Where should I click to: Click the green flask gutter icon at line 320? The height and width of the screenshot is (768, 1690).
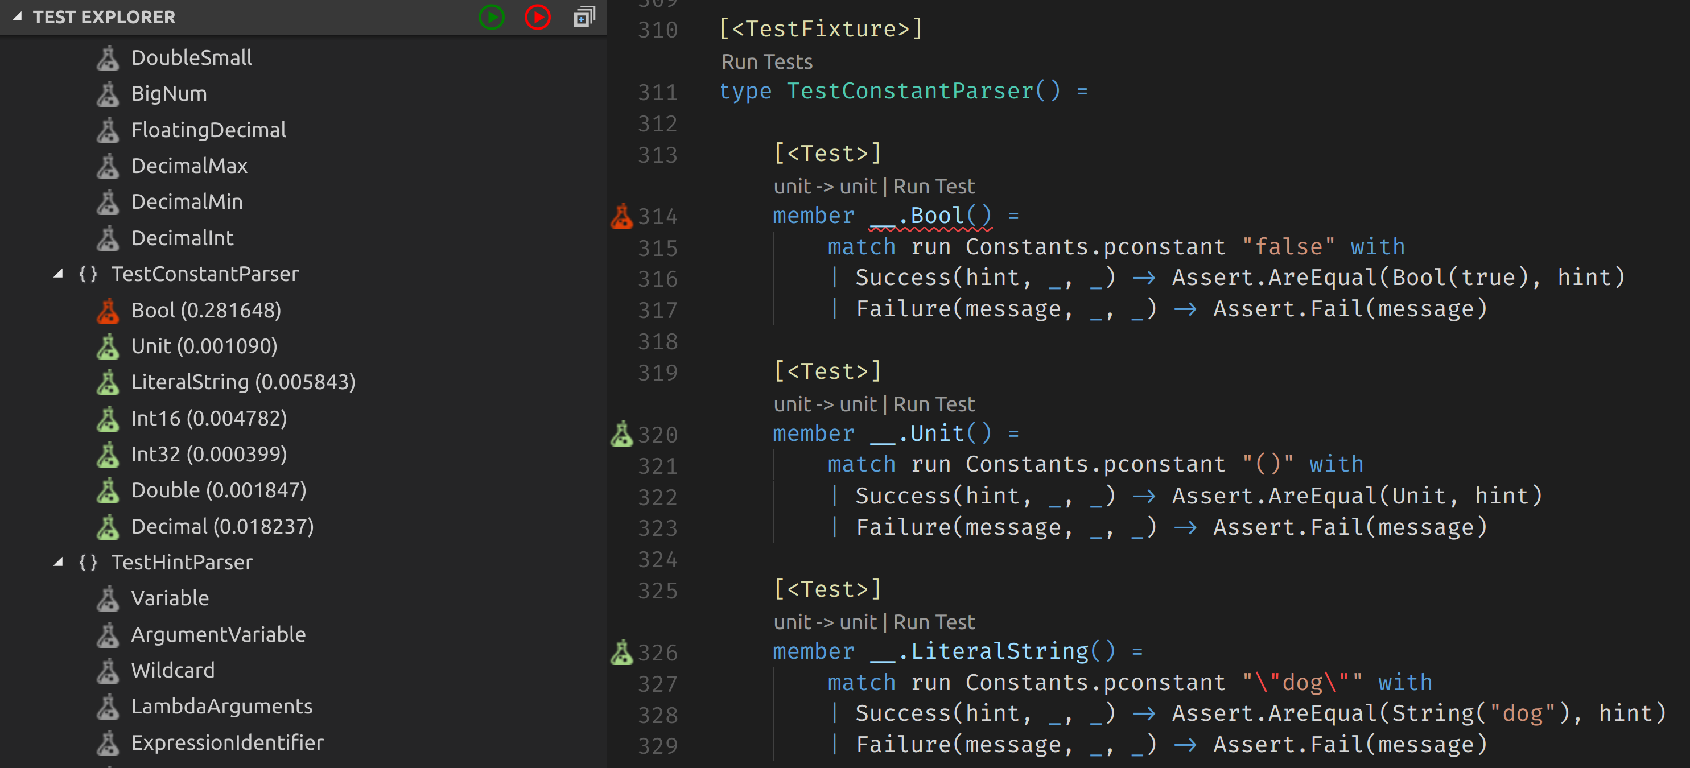[x=621, y=433]
